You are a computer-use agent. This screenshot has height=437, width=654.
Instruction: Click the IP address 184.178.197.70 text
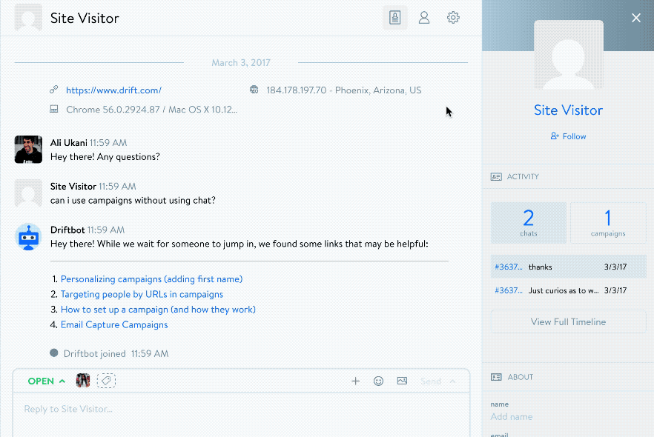296,90
